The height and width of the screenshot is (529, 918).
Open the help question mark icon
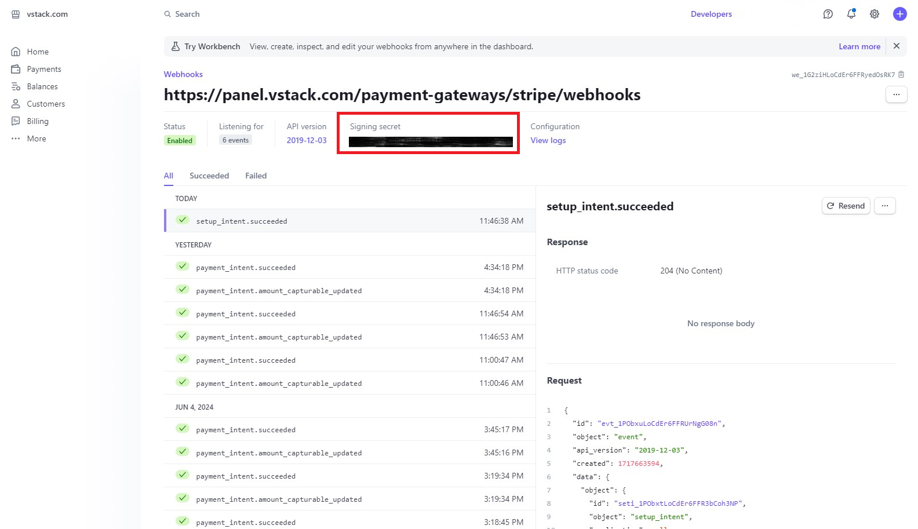[x=828, y=14]
